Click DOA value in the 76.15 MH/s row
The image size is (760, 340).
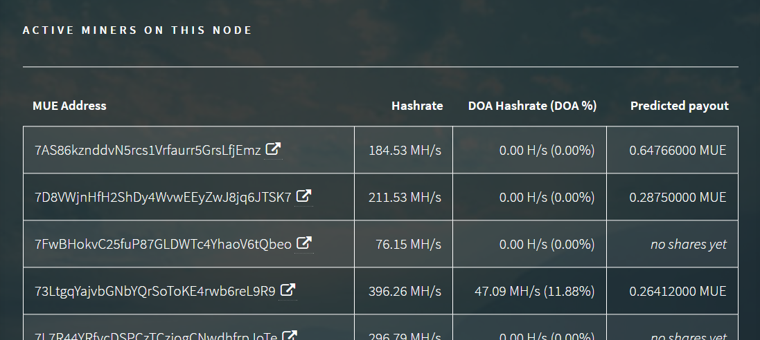point(547,244)
